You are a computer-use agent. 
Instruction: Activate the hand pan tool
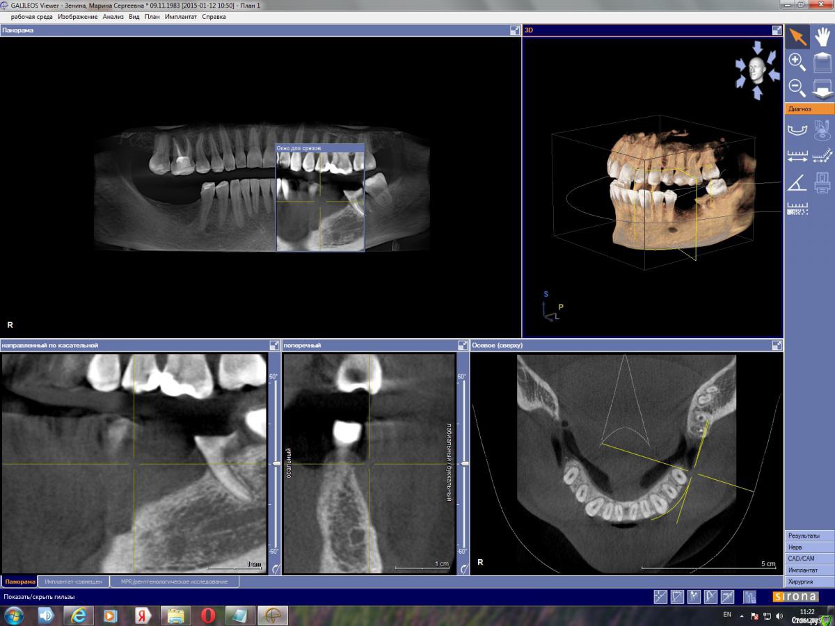click(x=822, y=37)
